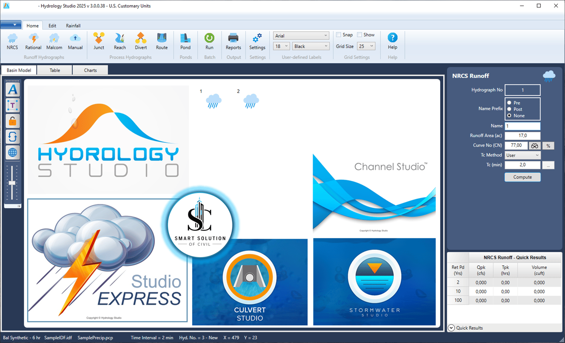Collapse the Quick Results expander
The height and width of the screenshot is (343, 565).
pyautogui.click(x=451, y=328)
